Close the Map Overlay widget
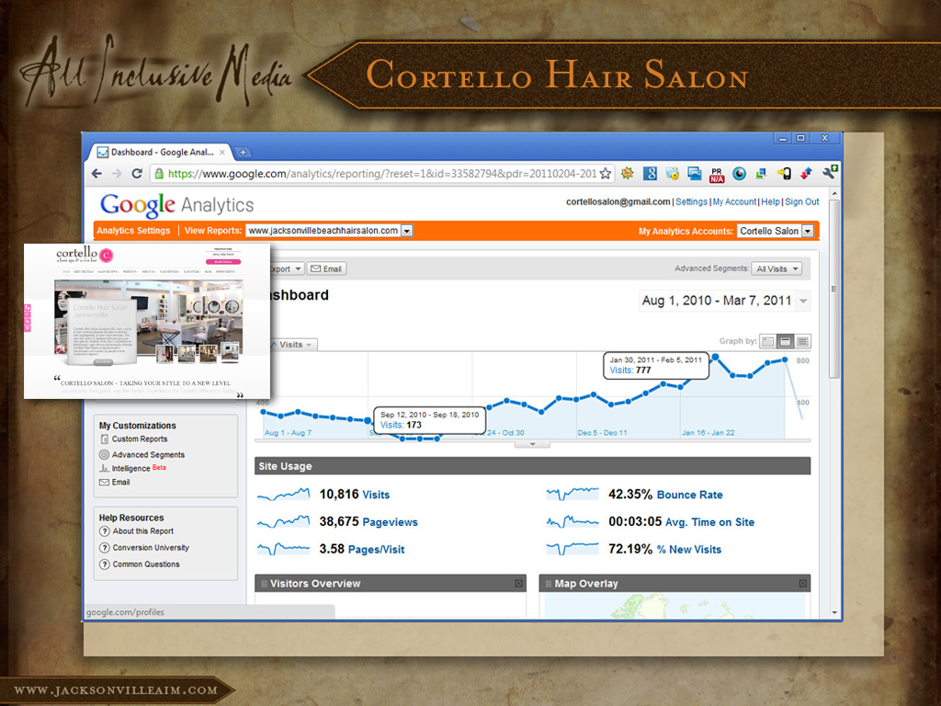Image resolution: width=941 pixels, height=706 pixels. [802, 584]
